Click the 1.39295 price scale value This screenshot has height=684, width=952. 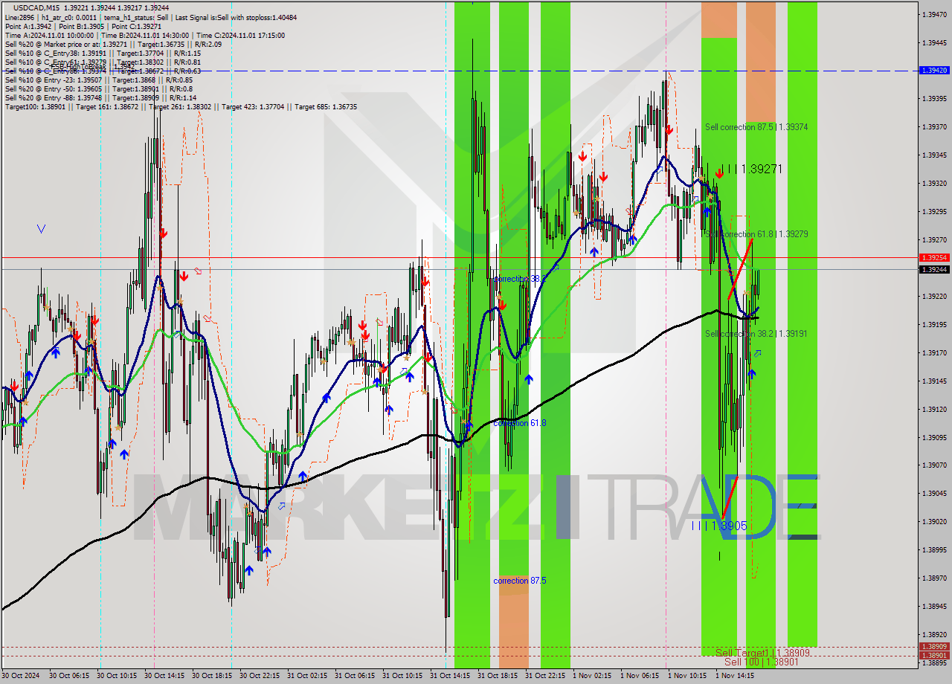(934, 211)
